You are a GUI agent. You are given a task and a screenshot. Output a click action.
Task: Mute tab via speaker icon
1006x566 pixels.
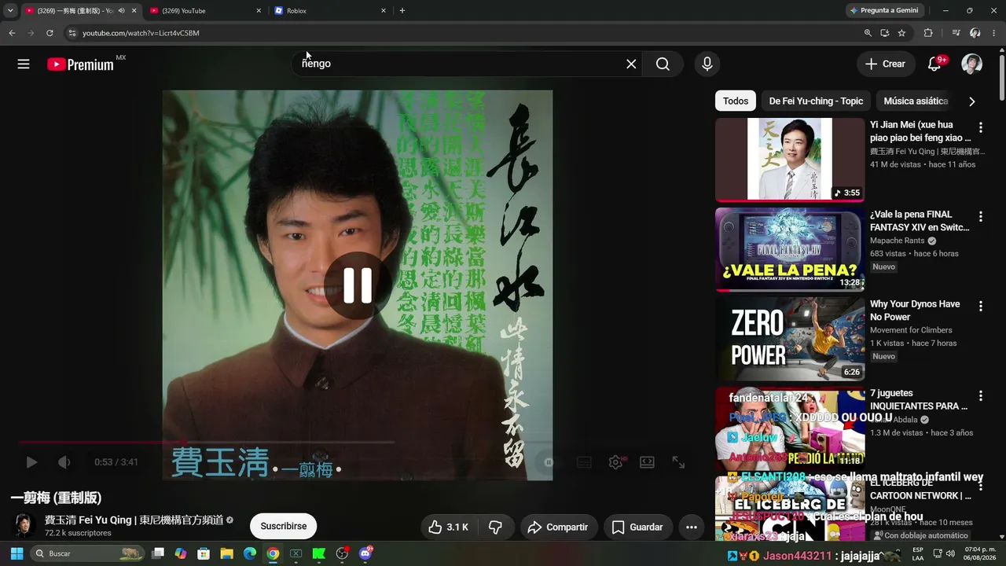point(121,11)
